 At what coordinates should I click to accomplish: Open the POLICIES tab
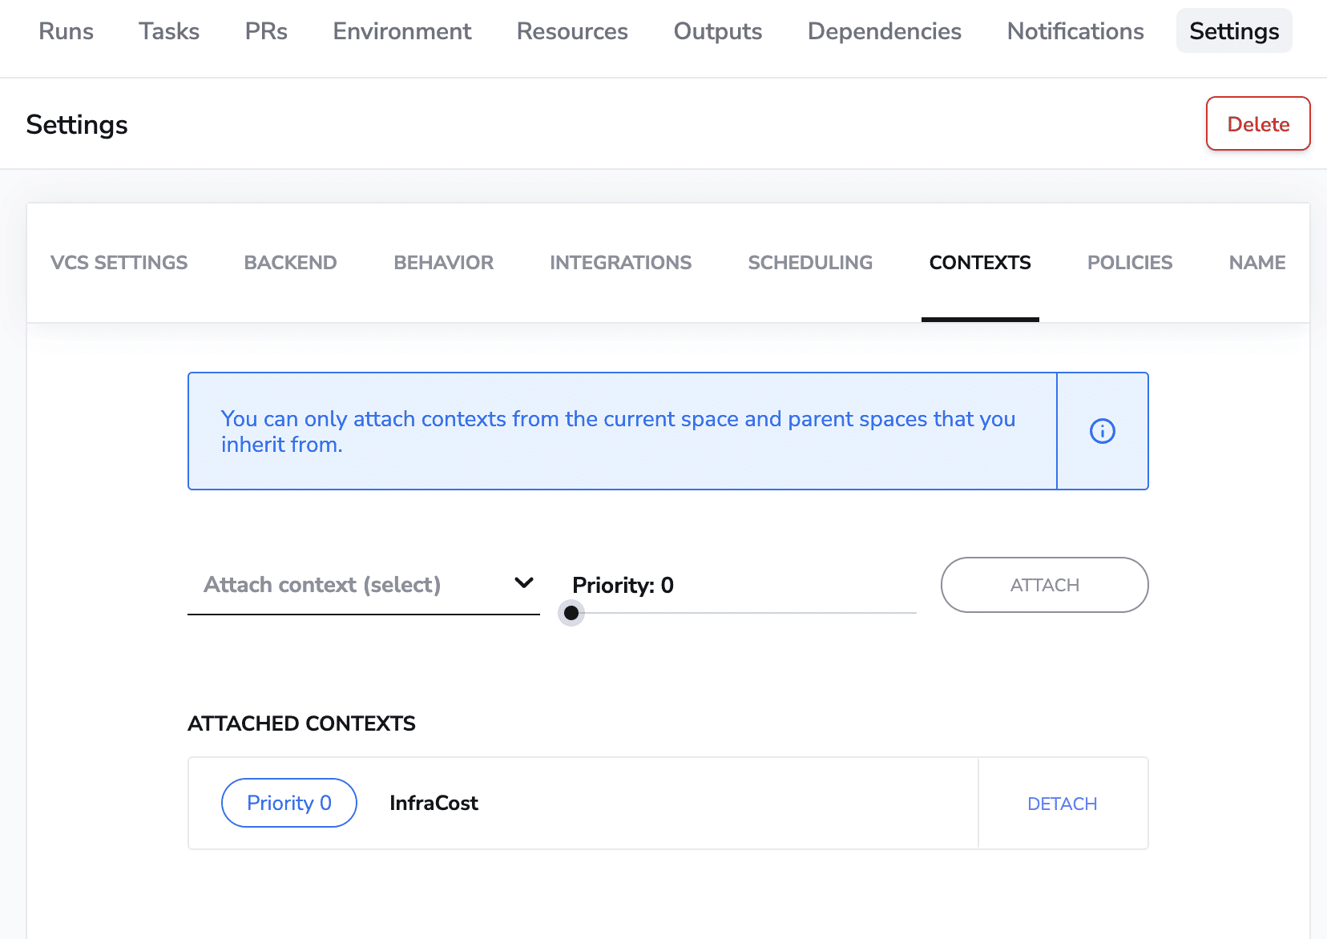[x=1129, y=262]
